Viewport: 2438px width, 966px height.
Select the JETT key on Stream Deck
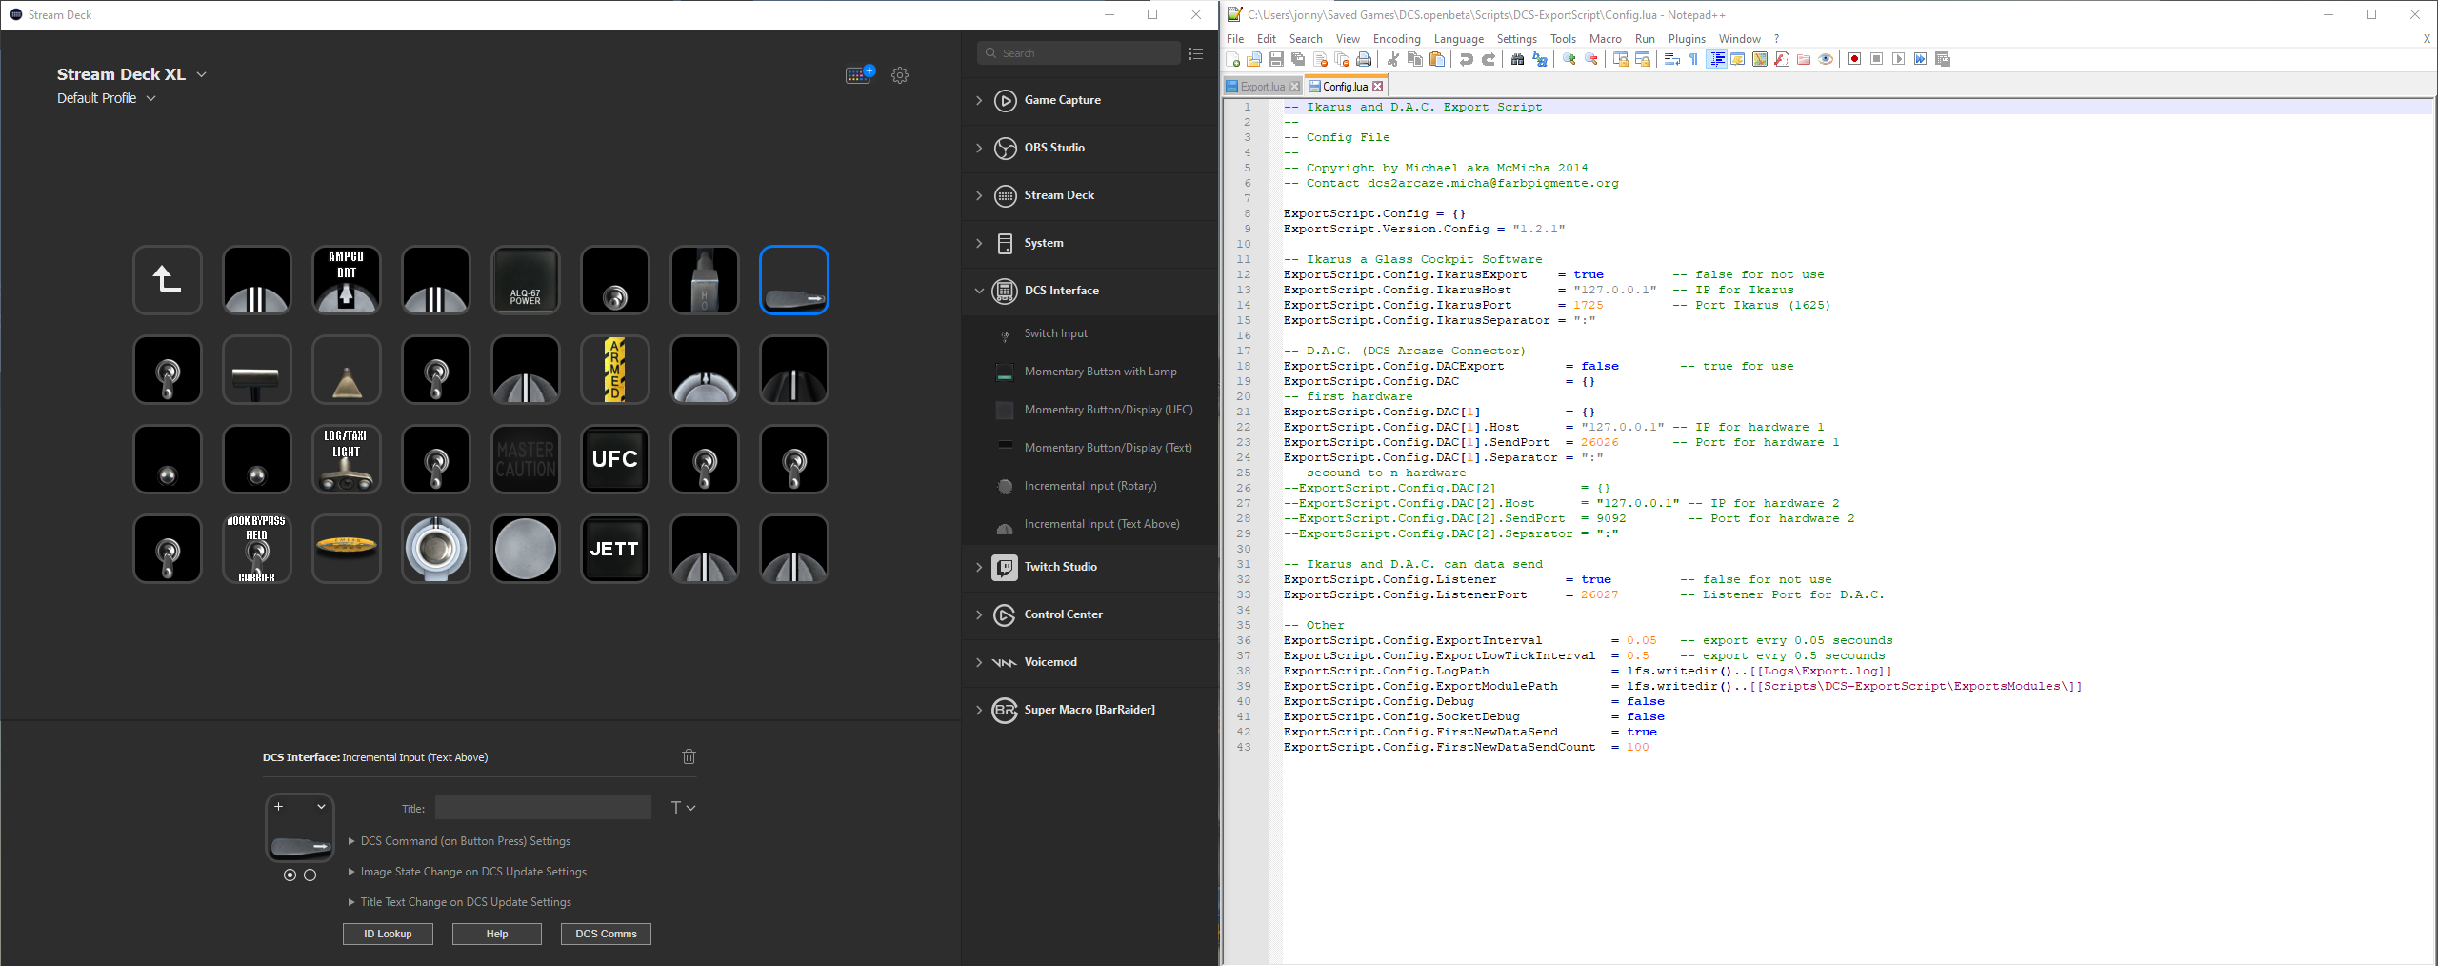point(615,549)
